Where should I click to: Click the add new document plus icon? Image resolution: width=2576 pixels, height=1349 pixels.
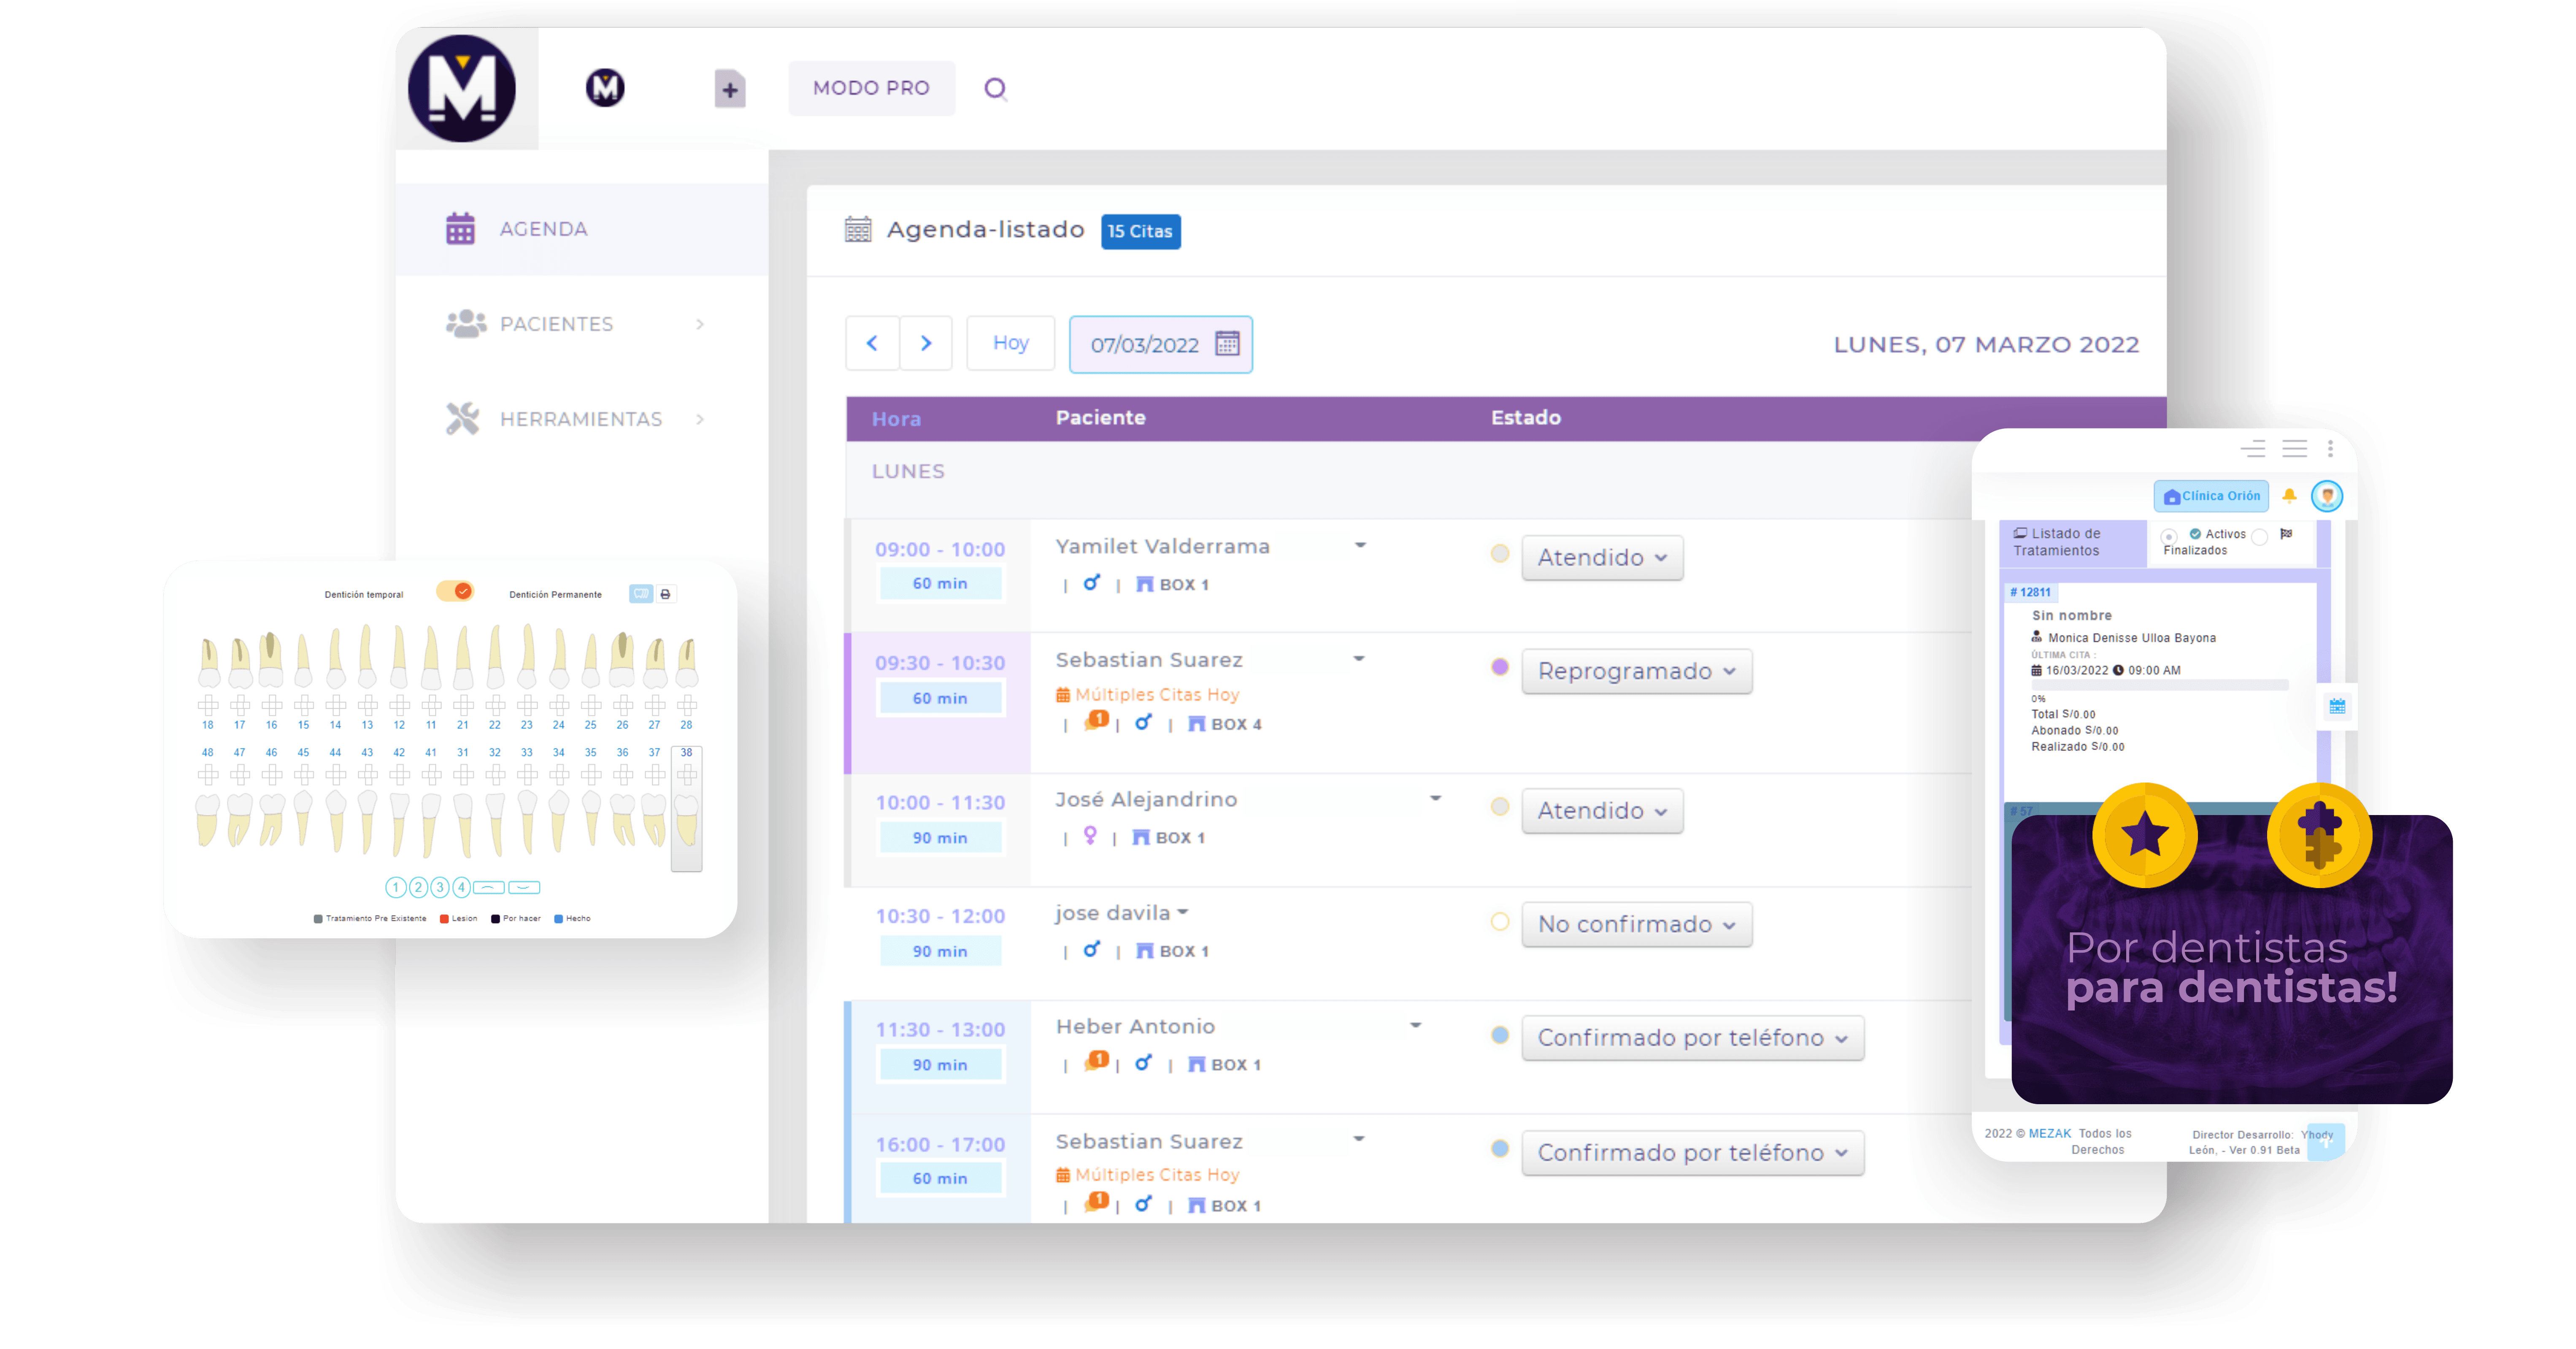tap(730, 89)
